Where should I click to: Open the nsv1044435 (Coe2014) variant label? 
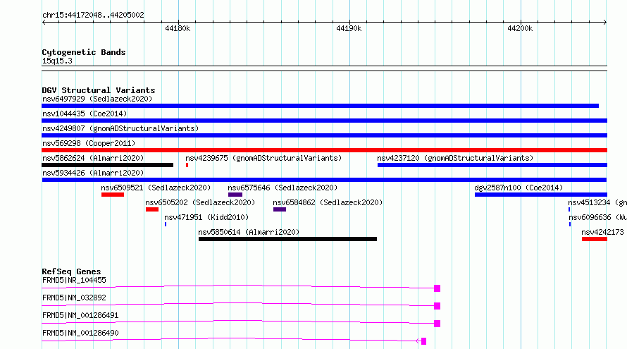85,114
